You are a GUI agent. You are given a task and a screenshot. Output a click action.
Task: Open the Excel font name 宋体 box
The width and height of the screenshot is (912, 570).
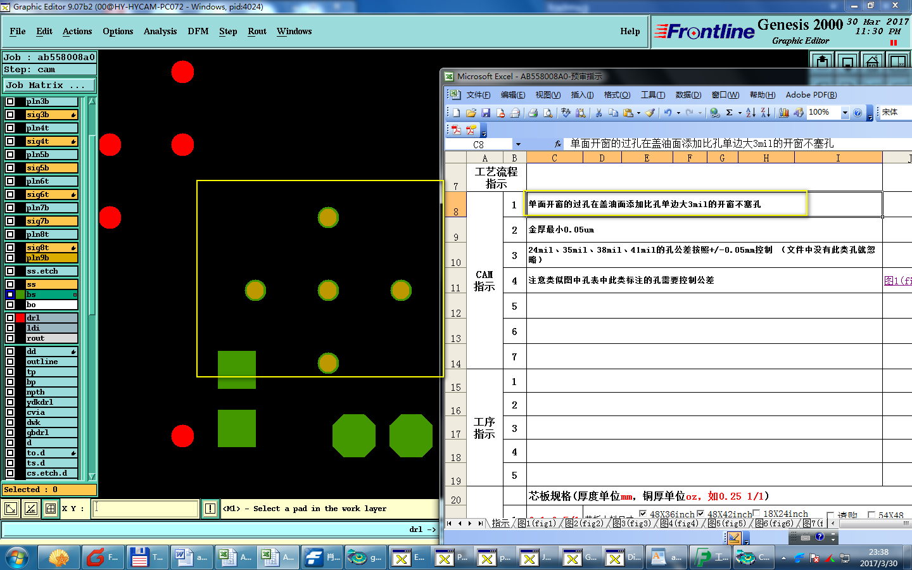[x=896, y=112]
